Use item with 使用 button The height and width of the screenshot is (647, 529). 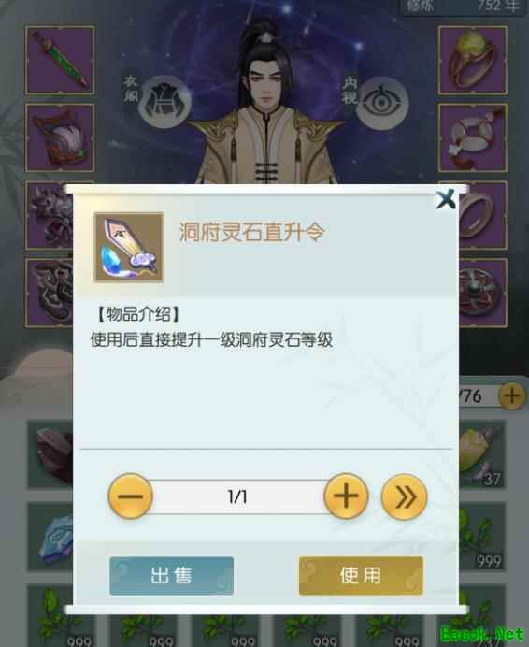[361, 576]
